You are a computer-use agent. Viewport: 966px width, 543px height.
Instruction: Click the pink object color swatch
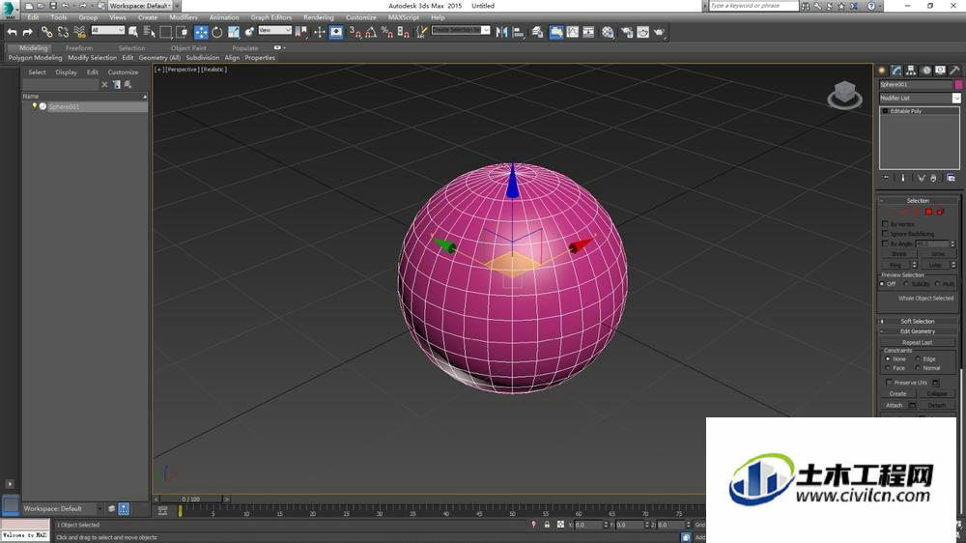point(958,84)
